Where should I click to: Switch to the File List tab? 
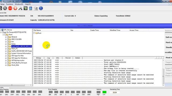pos(68,58)
